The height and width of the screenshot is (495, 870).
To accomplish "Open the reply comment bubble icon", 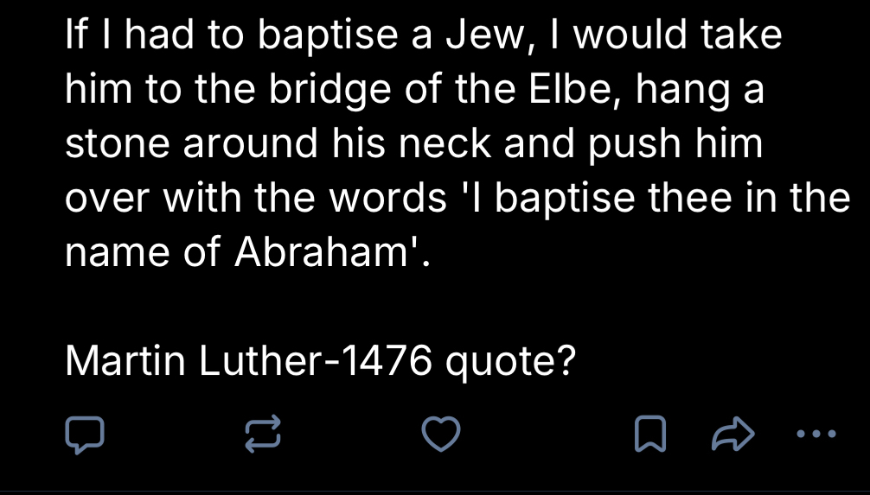I will [86, 434].
